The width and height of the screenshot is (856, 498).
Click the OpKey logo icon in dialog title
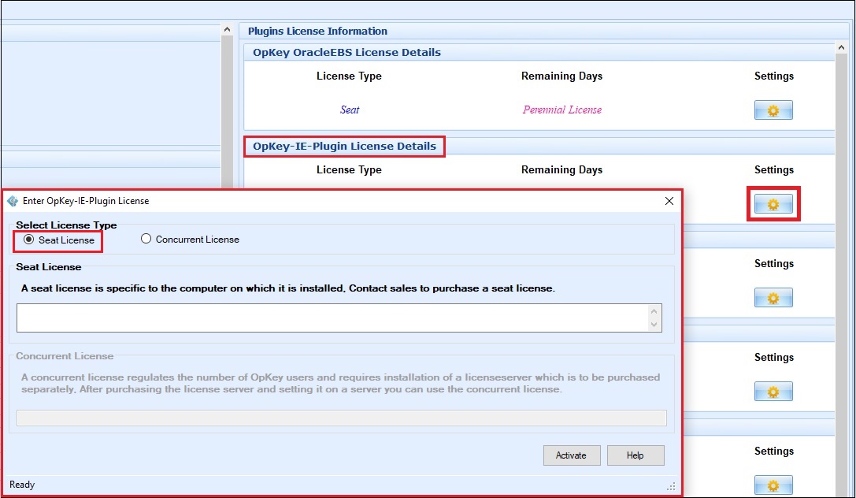(x=12, y=201)
